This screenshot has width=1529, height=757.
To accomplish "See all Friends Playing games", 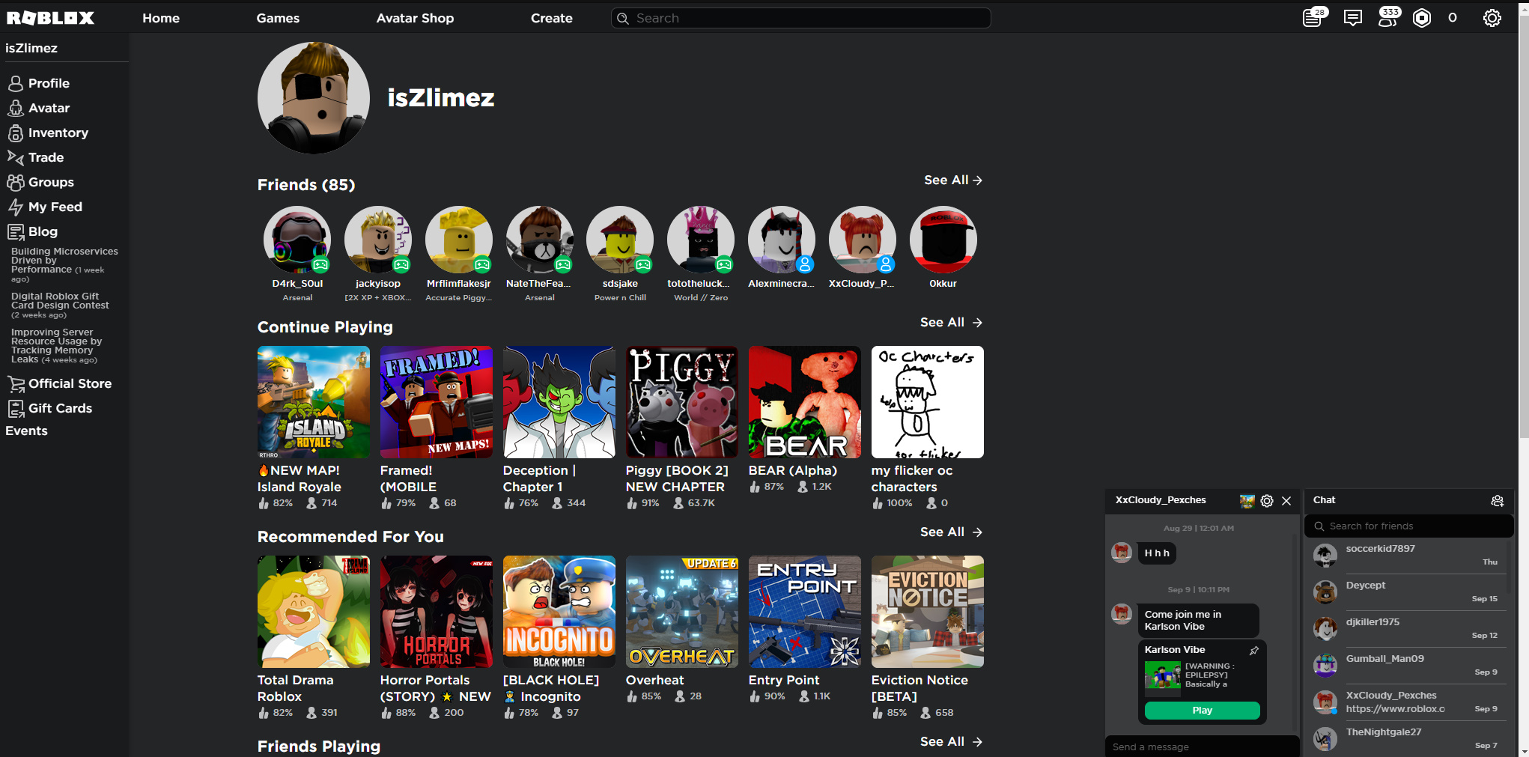I will click(x=951, y=741).
